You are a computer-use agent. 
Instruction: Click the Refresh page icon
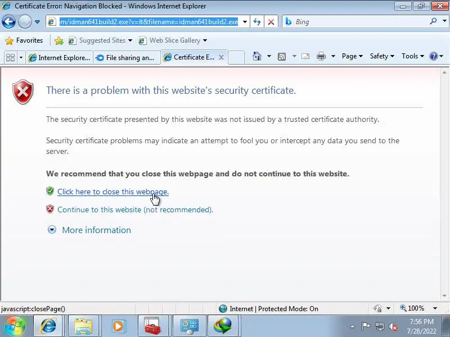pyautogui.click(x=257, y=22)
